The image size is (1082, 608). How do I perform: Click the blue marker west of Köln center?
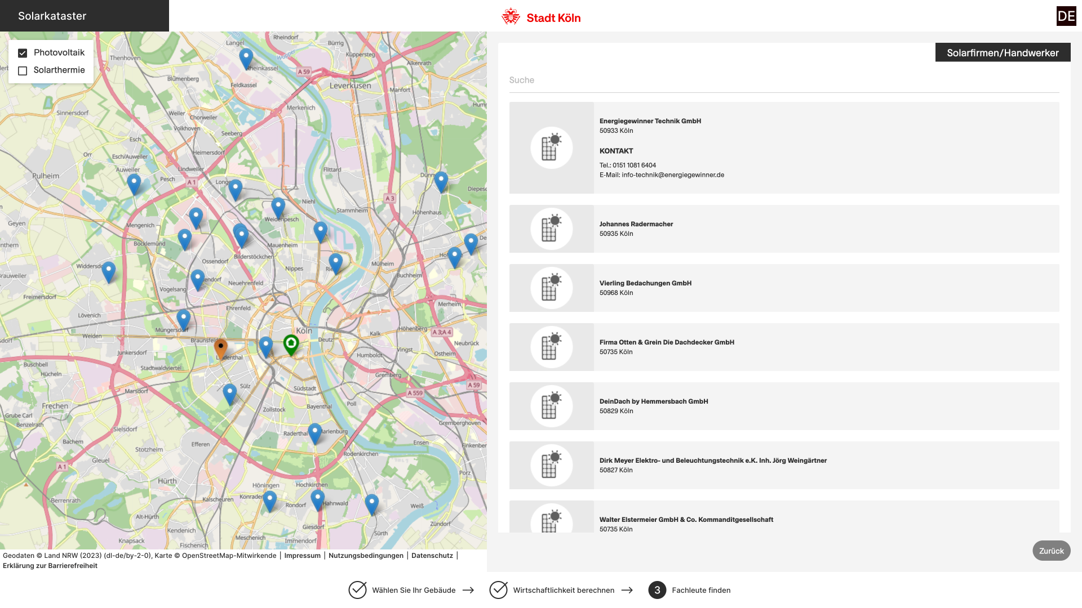click(x=266, y=347)
